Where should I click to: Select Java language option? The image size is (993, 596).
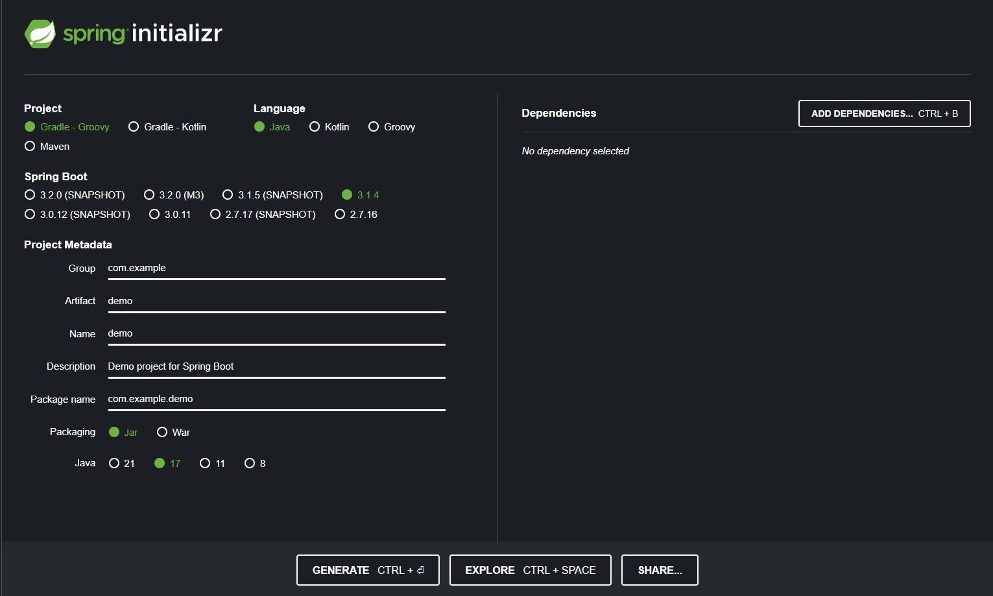tap(272, 127)
